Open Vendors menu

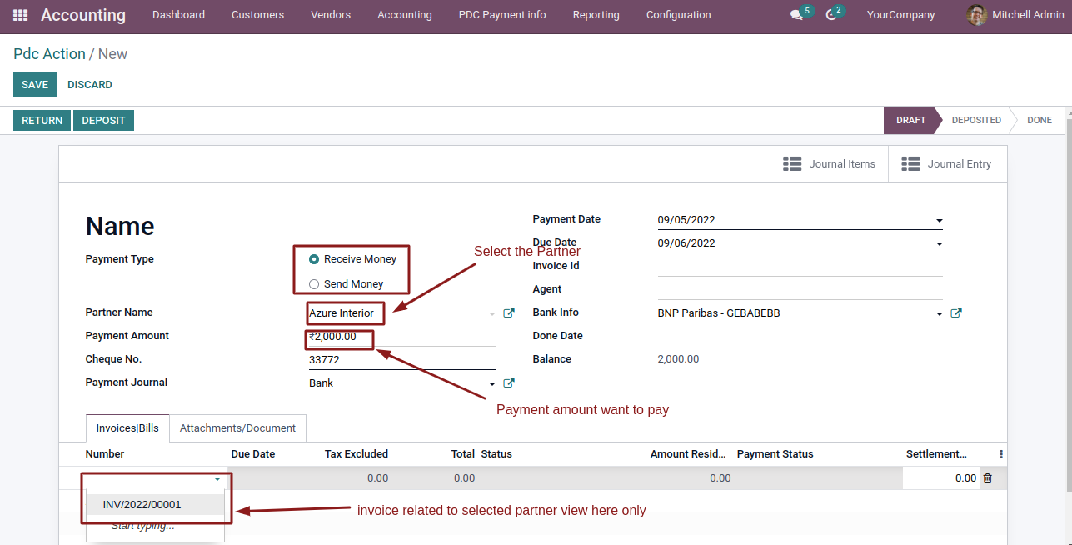(x=331, y=15)
